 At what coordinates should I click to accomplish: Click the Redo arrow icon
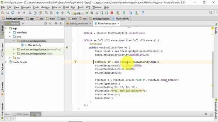pyautogui.click(x=24, y=13)
